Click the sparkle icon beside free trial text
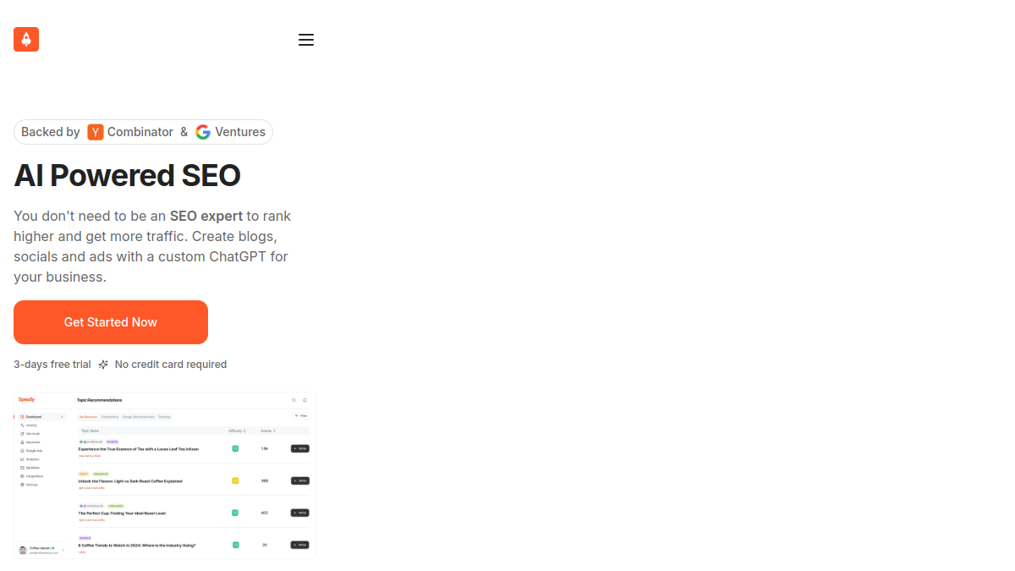This screenshot has width=1015, height=571. pos(103,365)
